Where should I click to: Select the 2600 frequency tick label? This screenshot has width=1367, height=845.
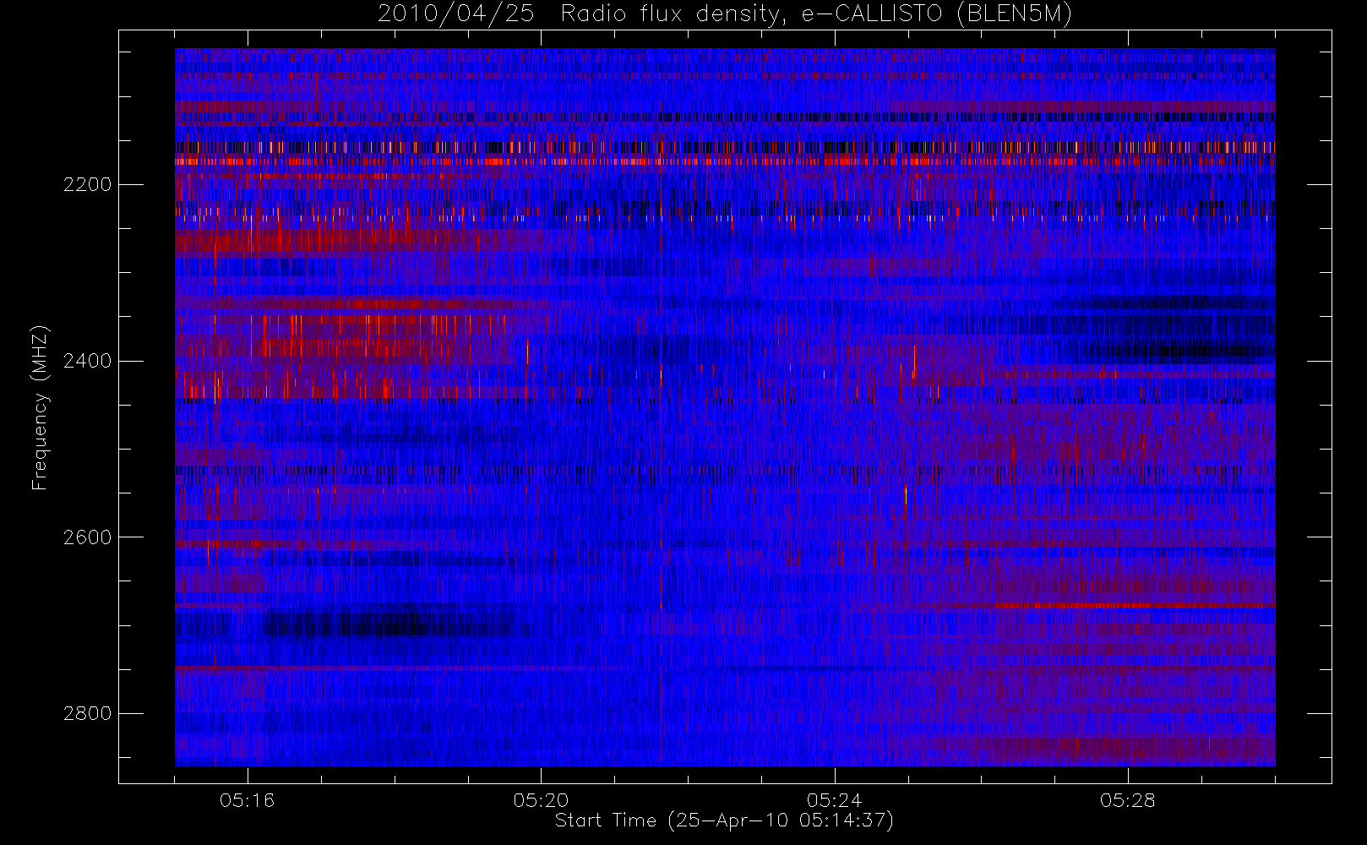[88, 537]
